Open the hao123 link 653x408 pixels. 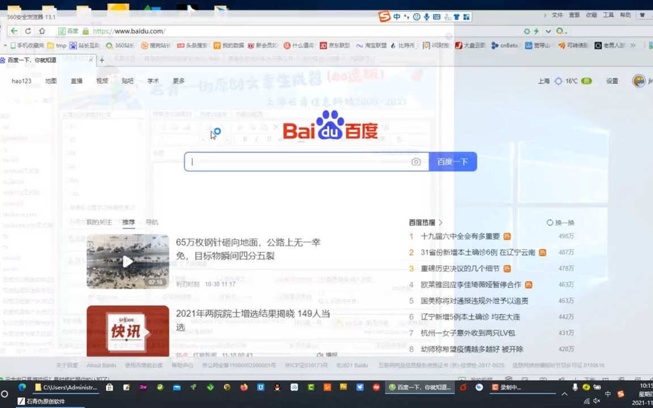coord(21,81)
